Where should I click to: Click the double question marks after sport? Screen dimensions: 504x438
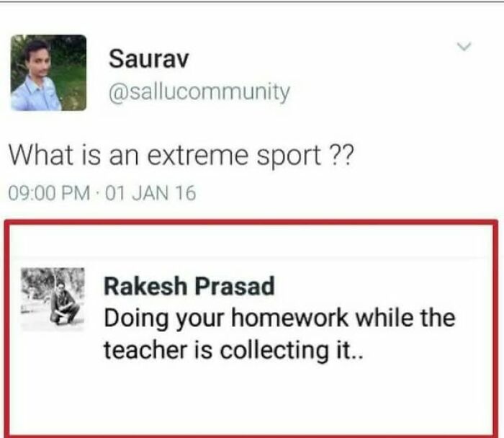(x=341, y=155)
